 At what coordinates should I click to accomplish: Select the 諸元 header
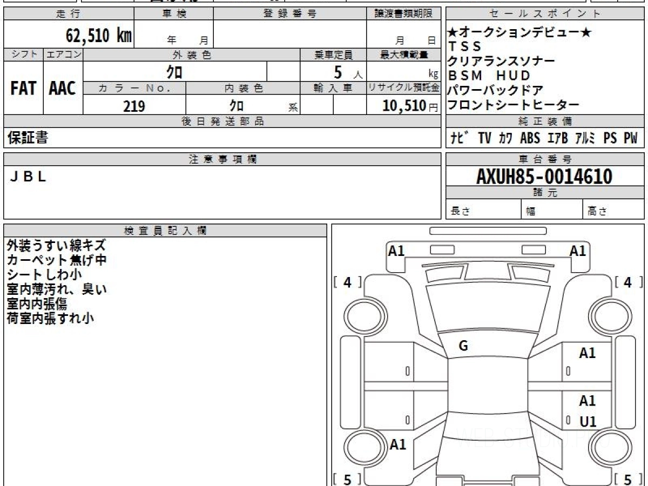pos(545,193)
